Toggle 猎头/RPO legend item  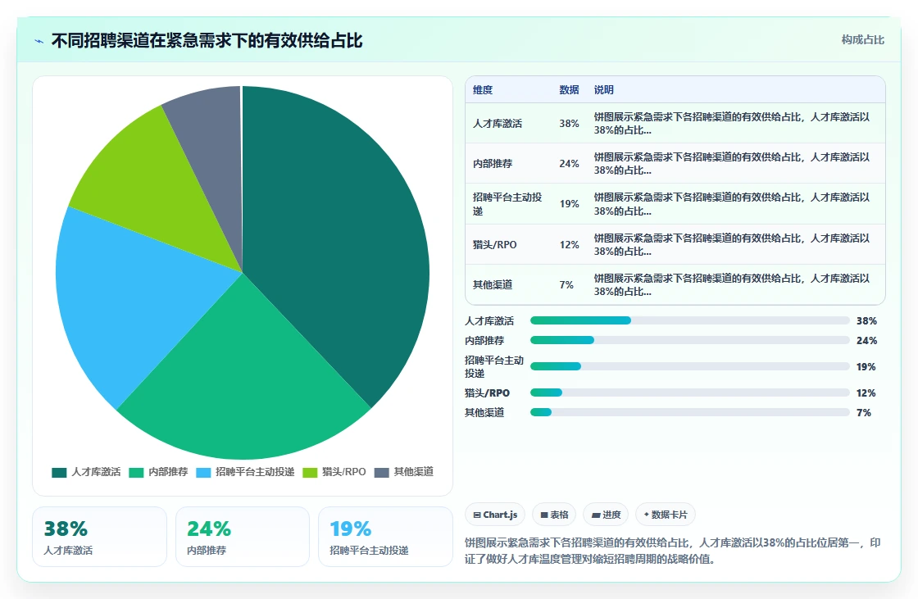(x=334, y=472)
